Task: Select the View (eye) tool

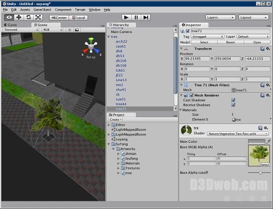Action: pos(9,18)
